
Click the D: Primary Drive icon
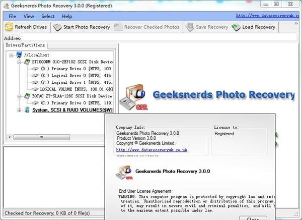35,69
